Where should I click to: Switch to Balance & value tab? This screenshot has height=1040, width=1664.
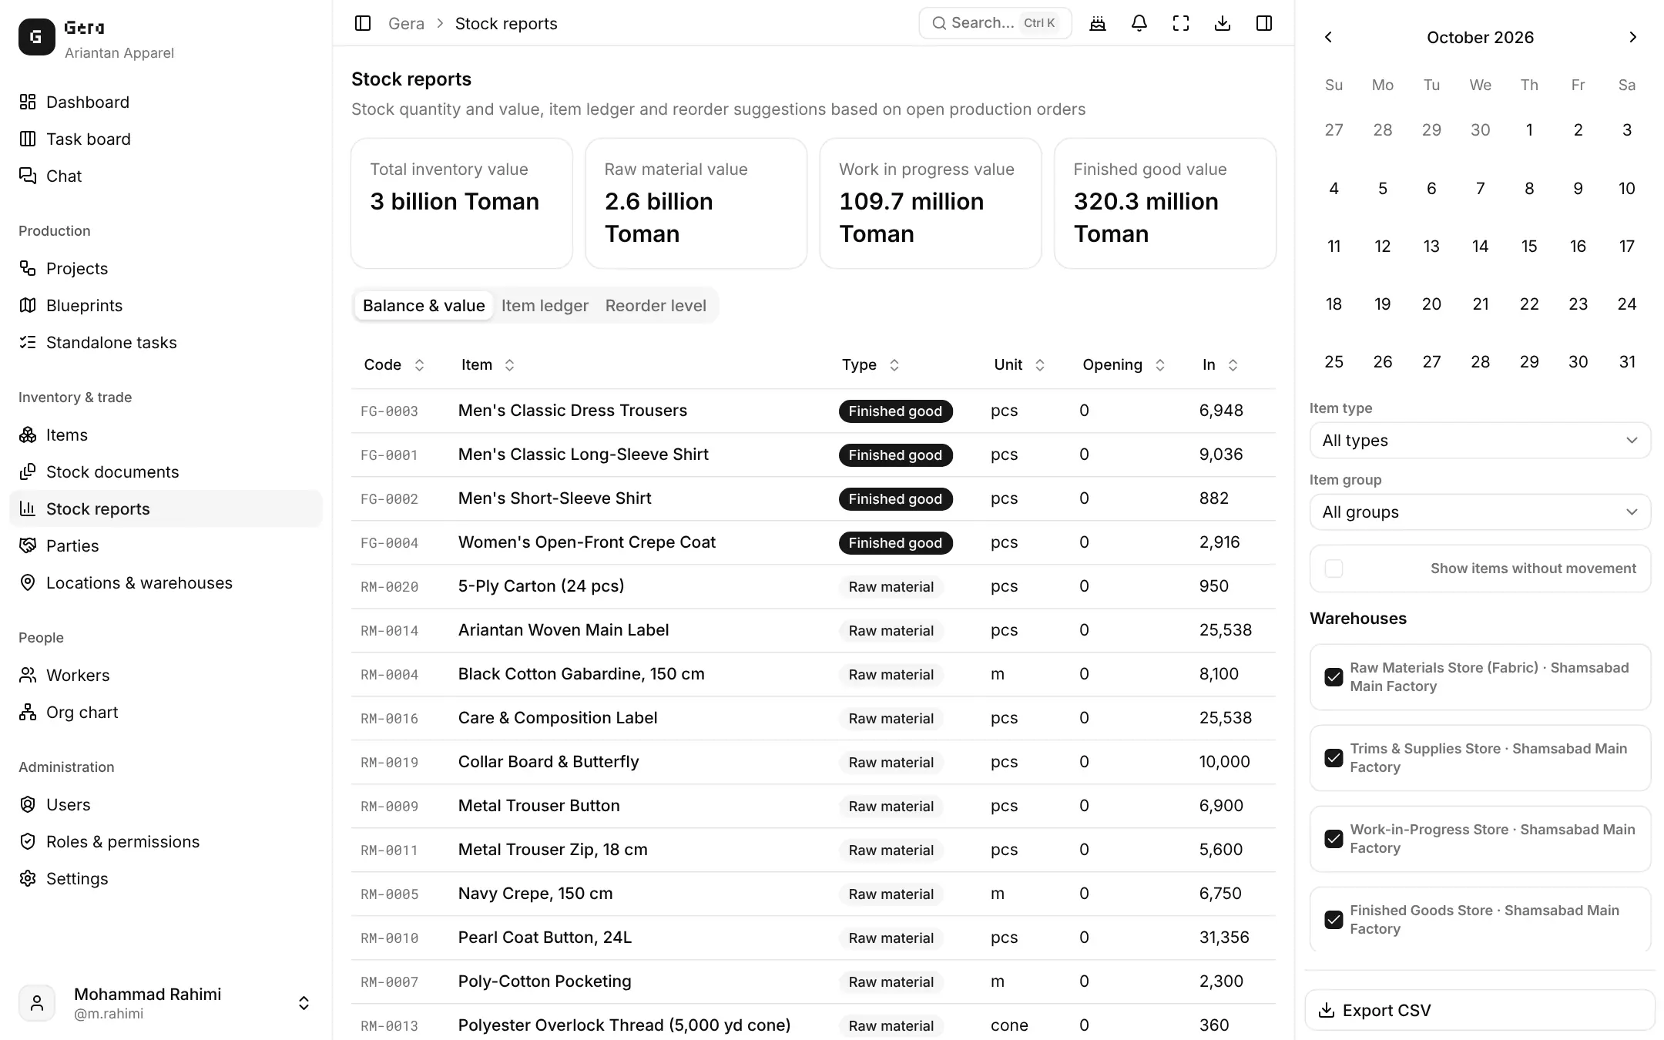(424, 306)
